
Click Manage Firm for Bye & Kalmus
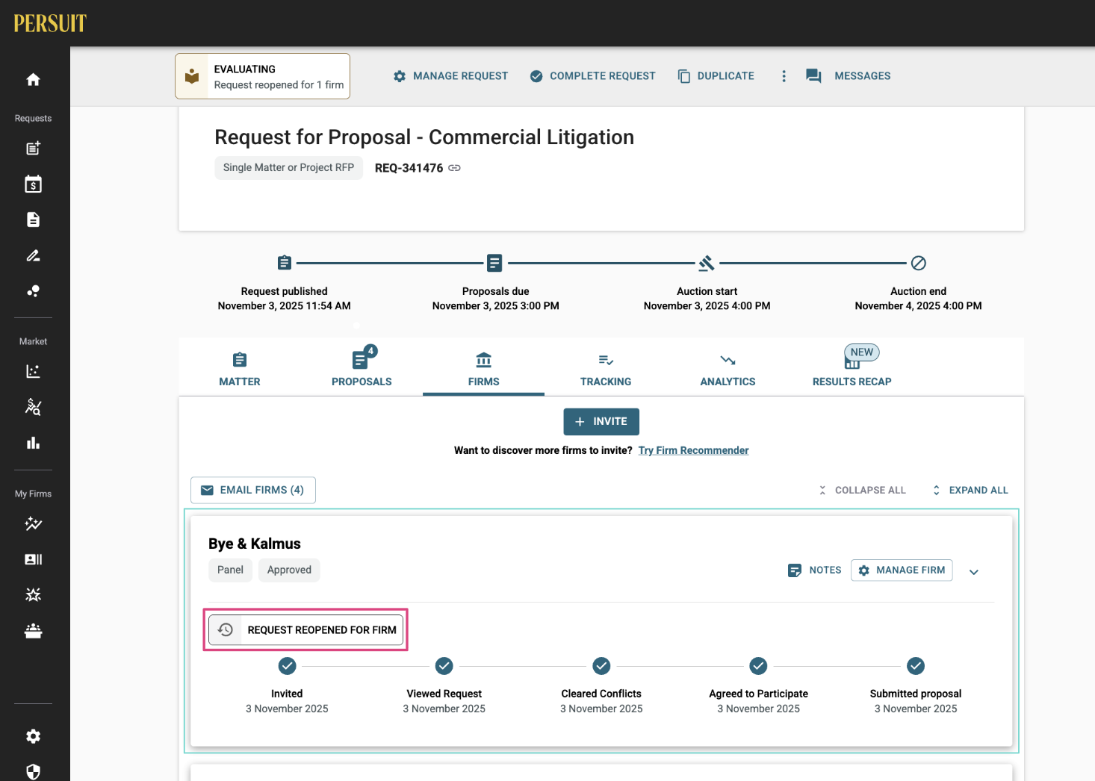pos(902,570)
